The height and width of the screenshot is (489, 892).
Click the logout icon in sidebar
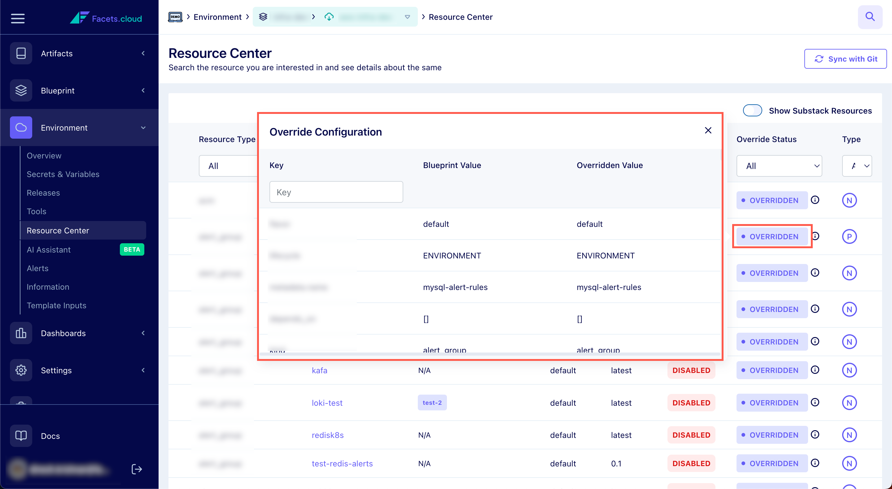tap(136, 469)
